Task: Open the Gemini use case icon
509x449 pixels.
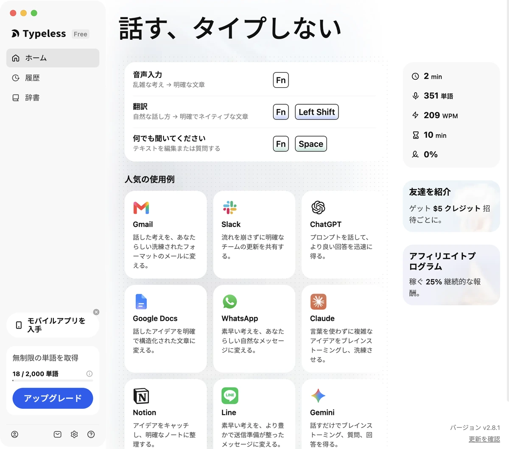Action: click(x=318, y=396)
